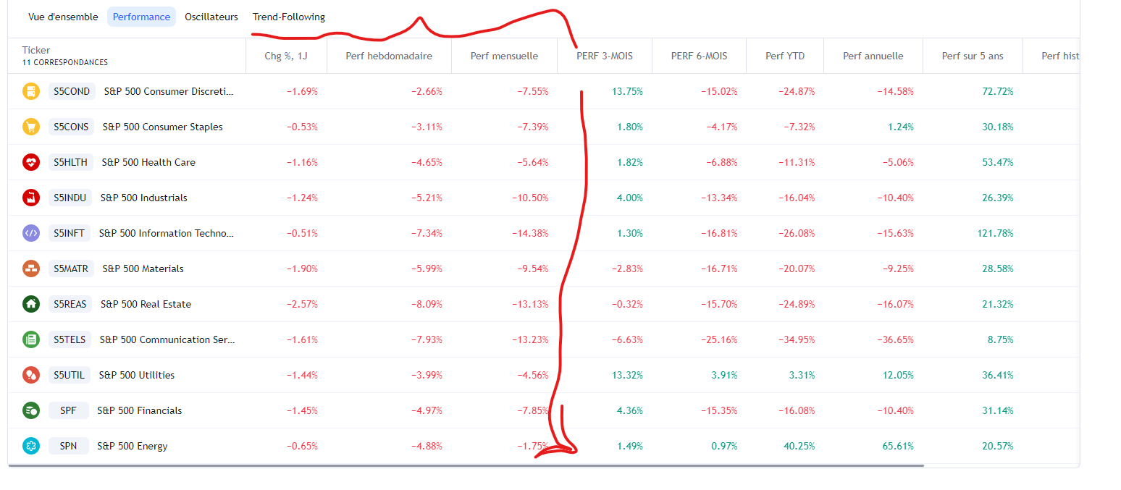
Task: Select the Trend-Following tab
Action: point(288,17)
